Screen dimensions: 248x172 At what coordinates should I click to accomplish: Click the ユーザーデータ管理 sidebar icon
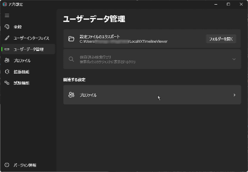pos(7,49)
